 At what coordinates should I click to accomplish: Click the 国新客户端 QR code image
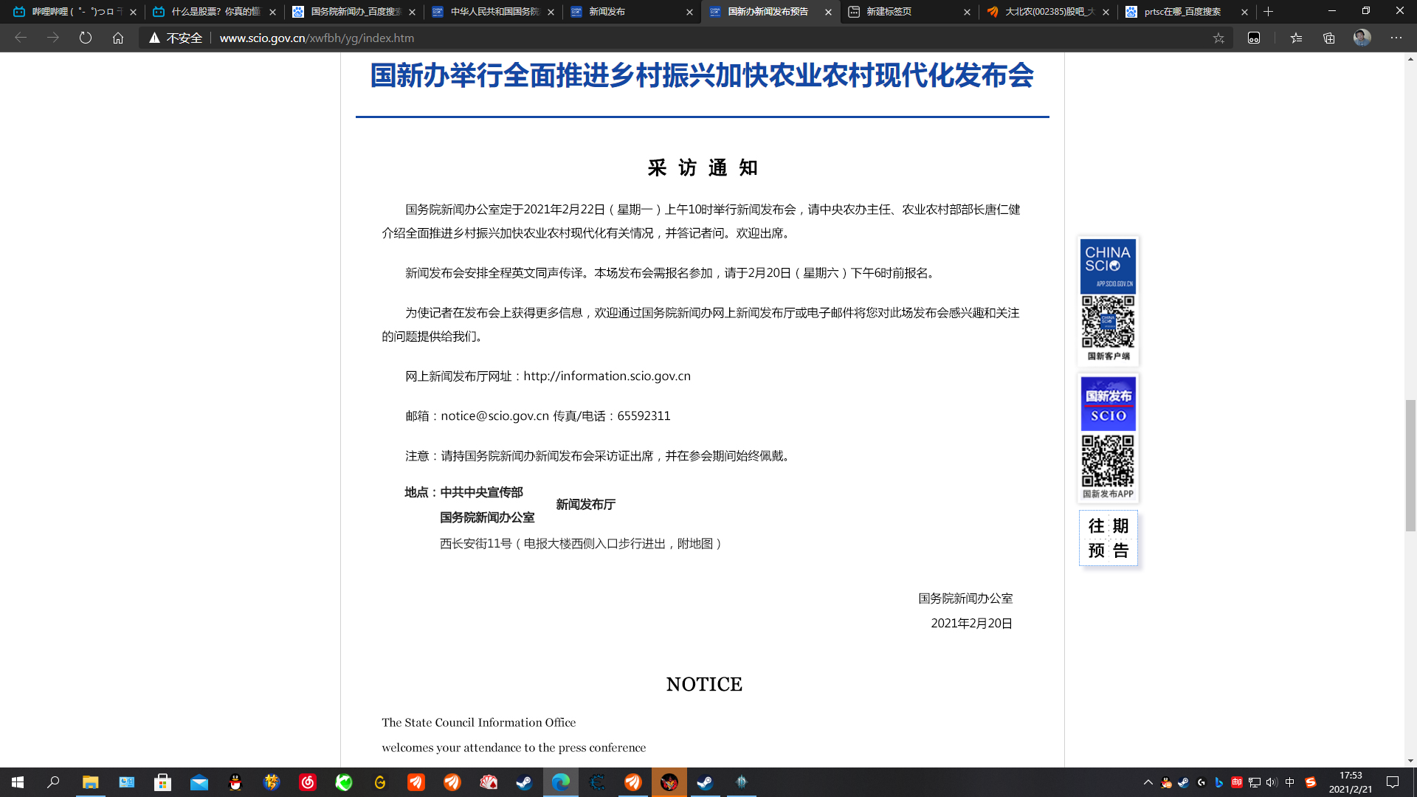point(1108,322)
